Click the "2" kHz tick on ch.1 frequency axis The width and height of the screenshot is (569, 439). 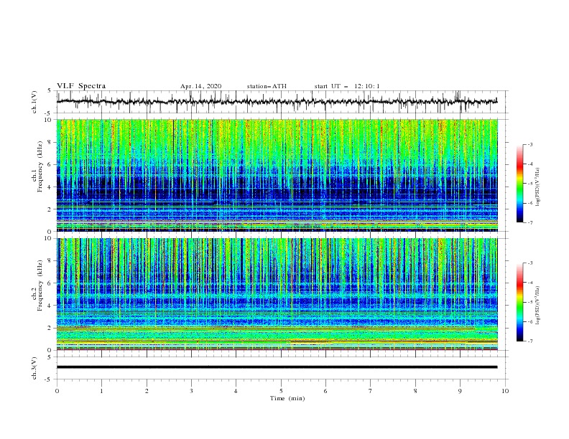tap(50, 209)
